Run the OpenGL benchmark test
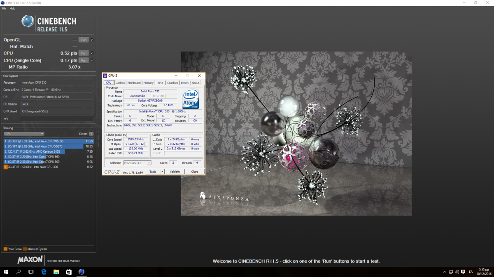 84,40
